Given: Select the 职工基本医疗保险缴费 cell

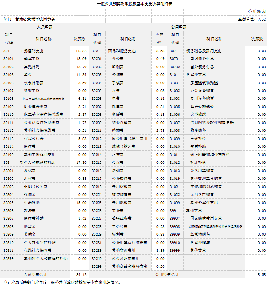Looking at the screenshot, I should coord(43,115).
